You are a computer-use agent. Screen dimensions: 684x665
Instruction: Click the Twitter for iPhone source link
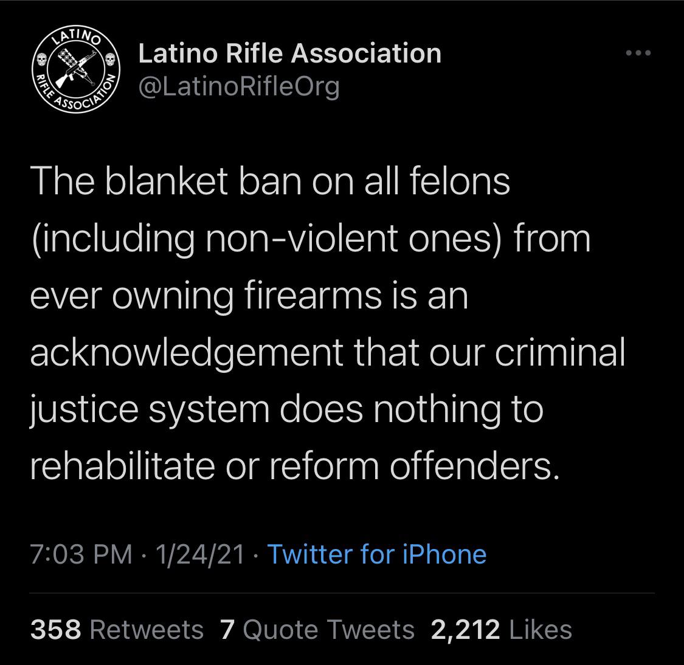376,554
